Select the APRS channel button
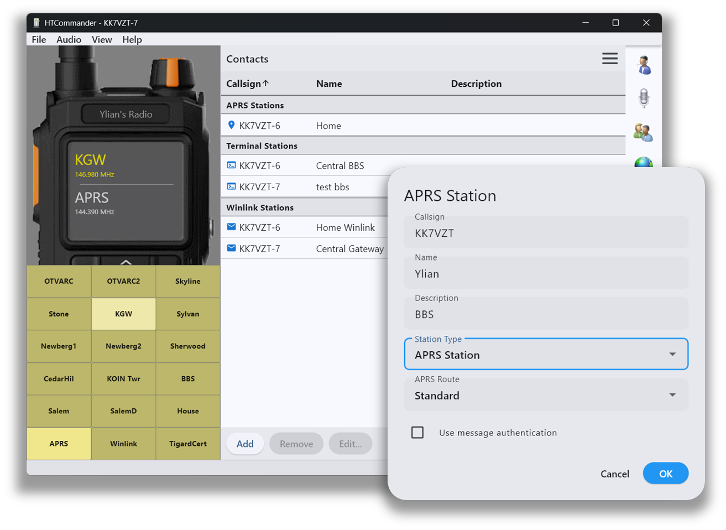The width and height of the screenshot is (726, 530). 59,444
